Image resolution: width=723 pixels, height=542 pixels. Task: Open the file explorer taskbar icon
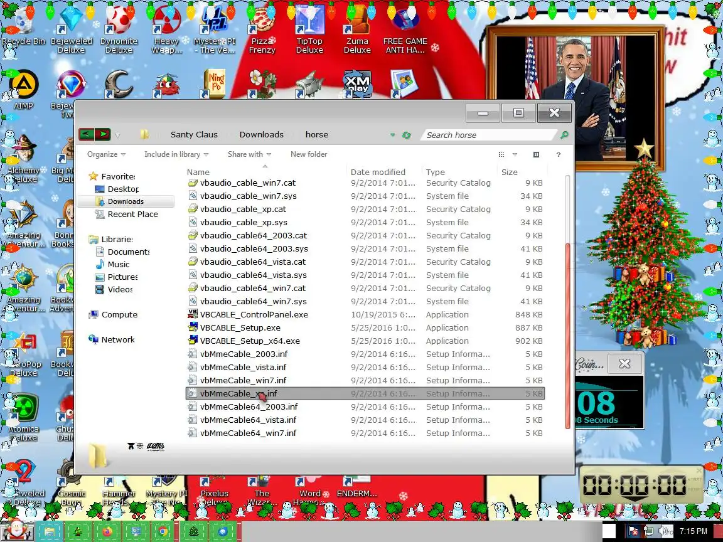50,531
